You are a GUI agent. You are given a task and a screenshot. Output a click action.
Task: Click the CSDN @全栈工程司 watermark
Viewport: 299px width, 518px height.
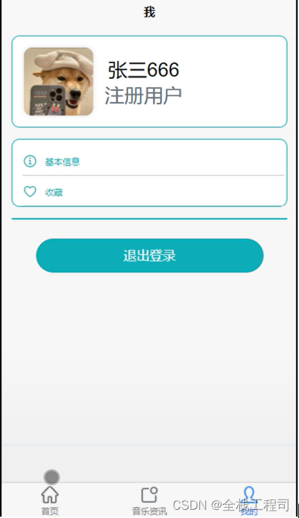click(x=231, y=505)
